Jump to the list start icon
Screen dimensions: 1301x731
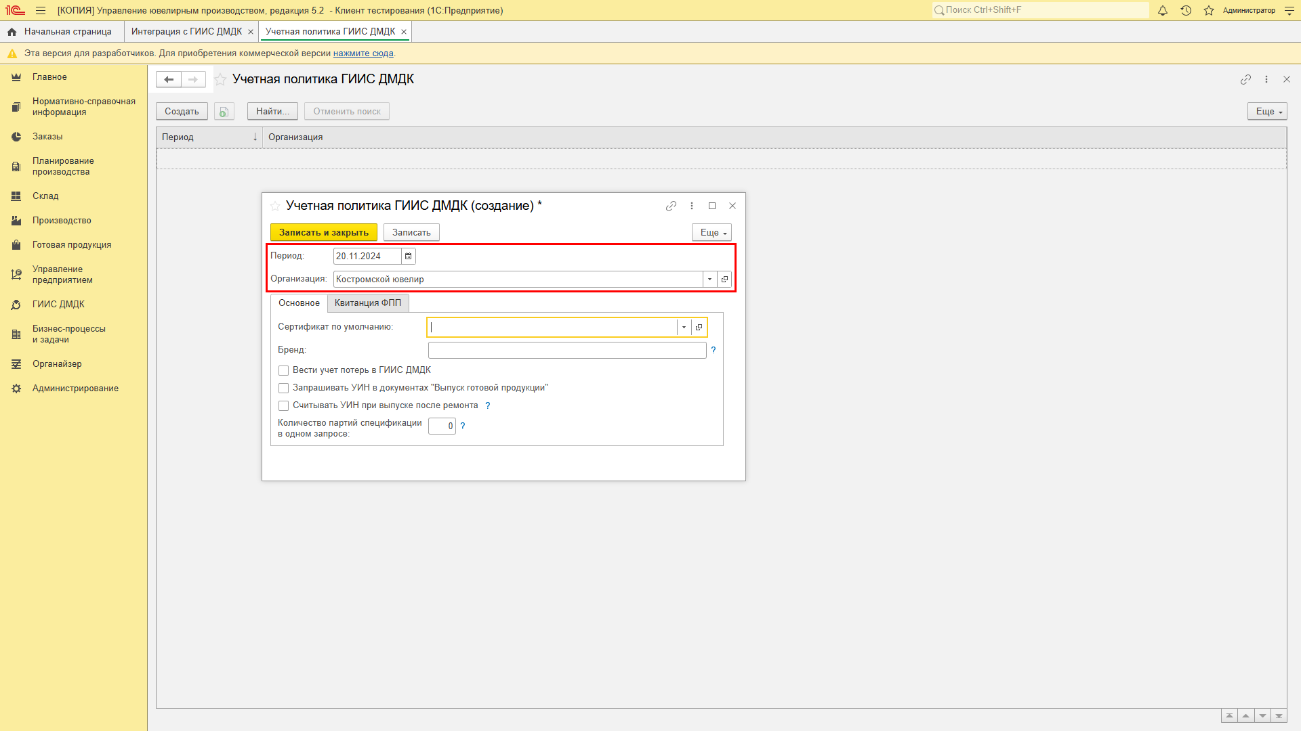pos(1229,716)
